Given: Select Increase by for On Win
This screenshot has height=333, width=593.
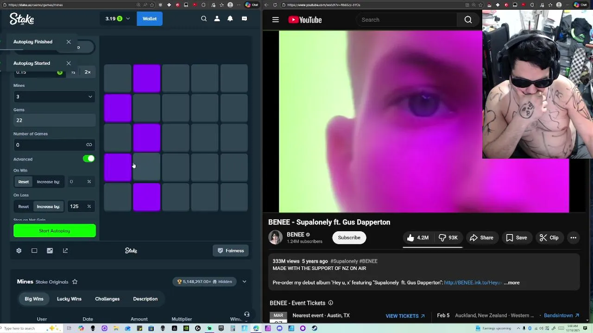Looking at the screenshot, I should 48,182.
